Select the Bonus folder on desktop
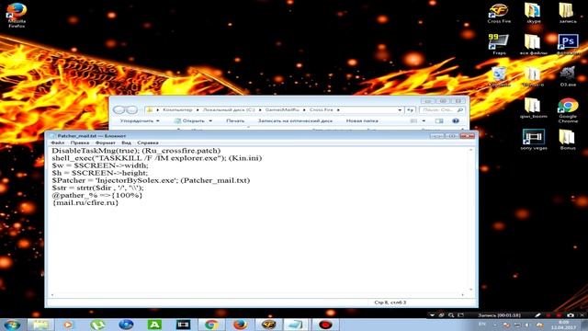The width and height of the screenshot is (588, 331). 568,140
